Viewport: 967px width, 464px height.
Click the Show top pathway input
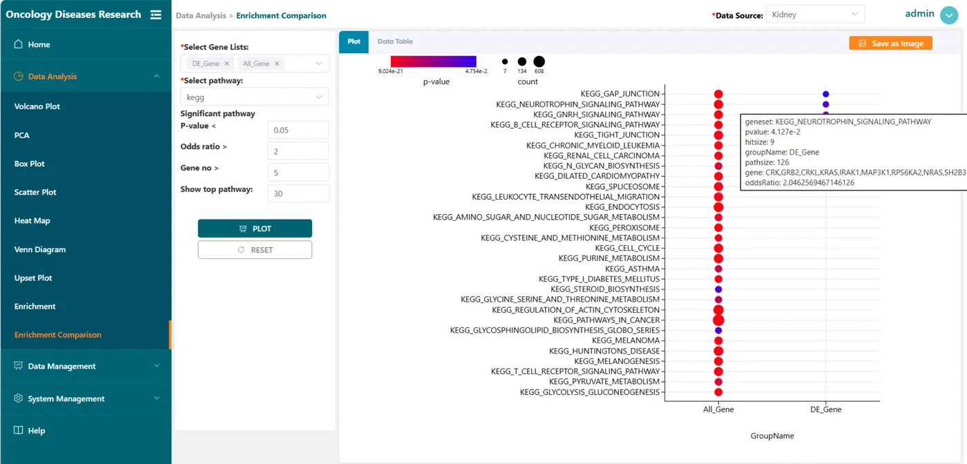298,193
